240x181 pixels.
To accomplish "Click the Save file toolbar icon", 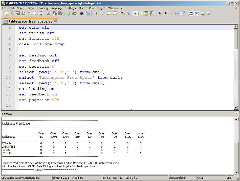I will (18, 13).
